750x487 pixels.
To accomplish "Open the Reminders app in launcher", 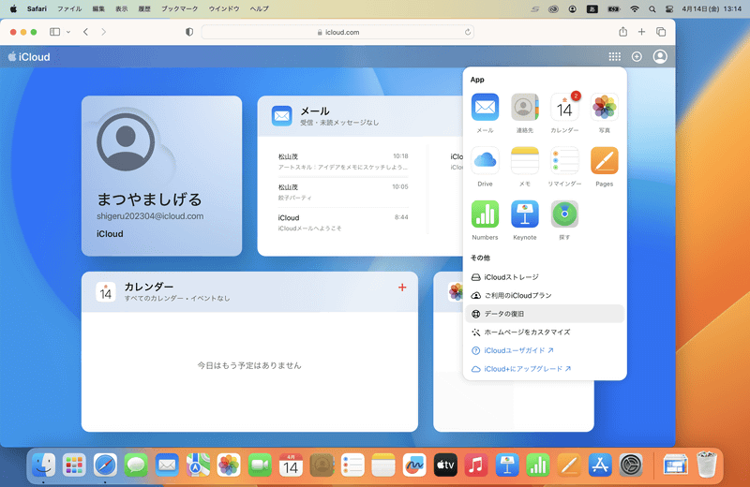I will coord(564,160).
